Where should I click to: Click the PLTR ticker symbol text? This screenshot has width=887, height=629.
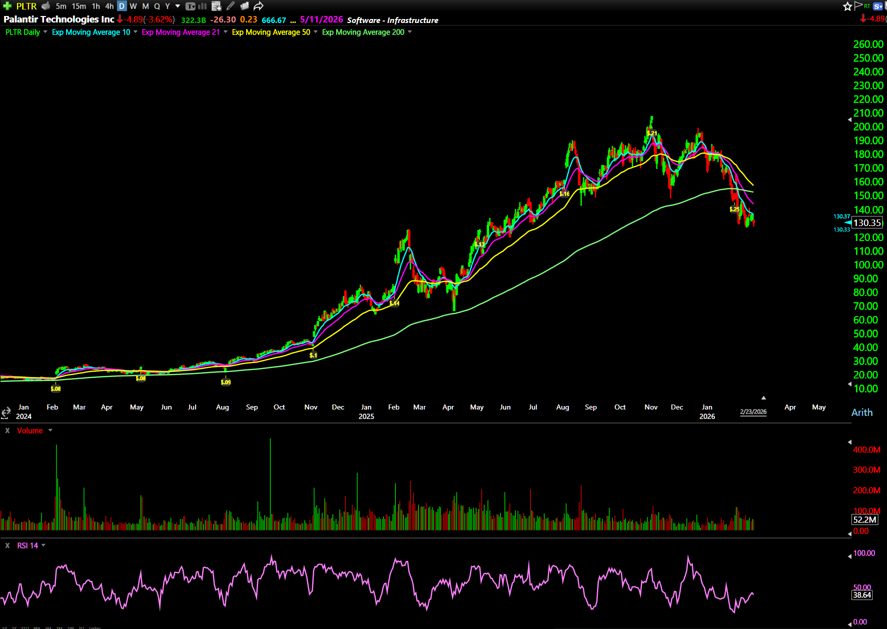[x=27, y=6]
